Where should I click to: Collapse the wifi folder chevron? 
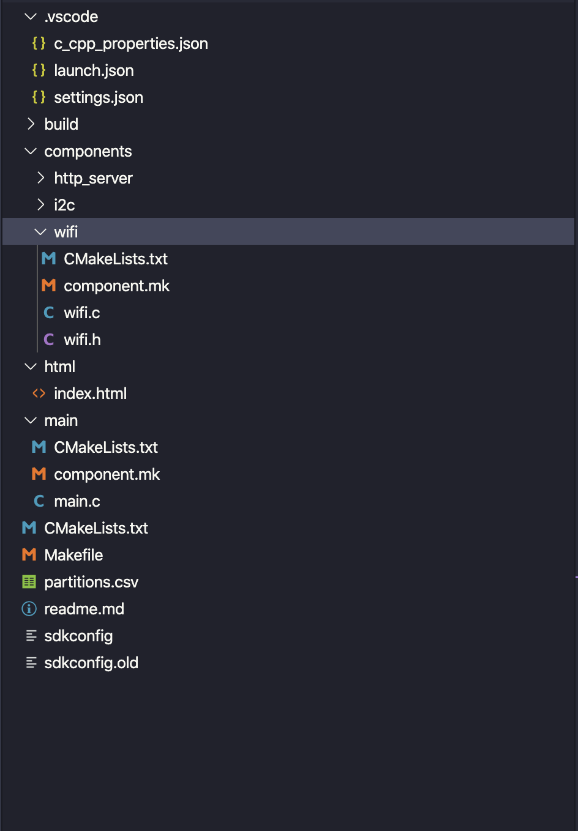pyautogui.click(x=40, y=232)
